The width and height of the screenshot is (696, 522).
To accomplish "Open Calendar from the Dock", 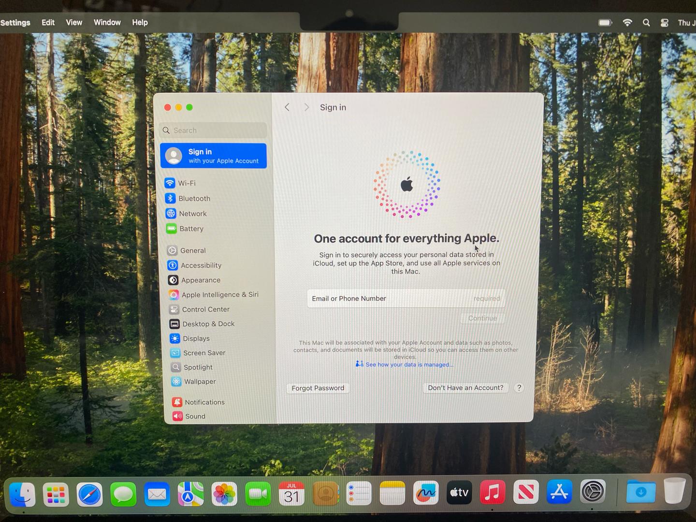I will click(291, 494).
